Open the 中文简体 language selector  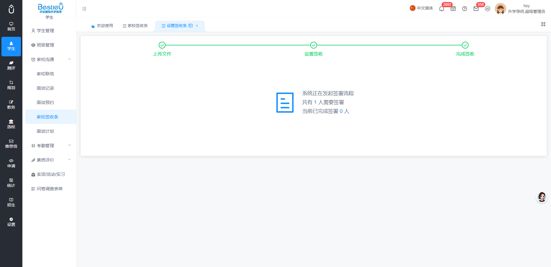point(421,8)
